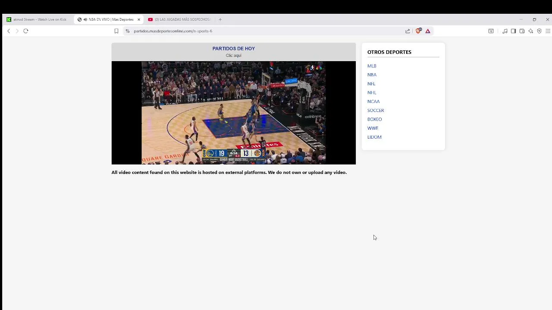This screenshot has width=552, height=310.
Task: Reload the page with the refresh icon
Action: click(26, 31)
